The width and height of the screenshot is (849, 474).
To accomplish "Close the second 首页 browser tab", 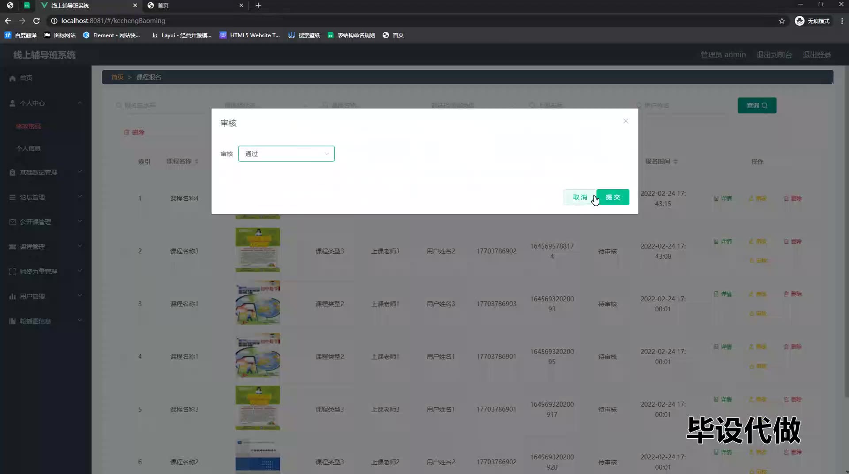I will (241, 5).
